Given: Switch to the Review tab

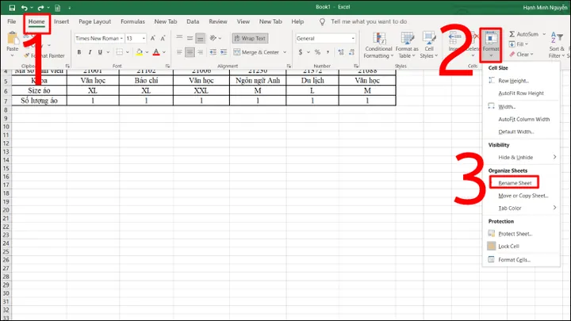Looking at the screenshot, I should (218, 21).
